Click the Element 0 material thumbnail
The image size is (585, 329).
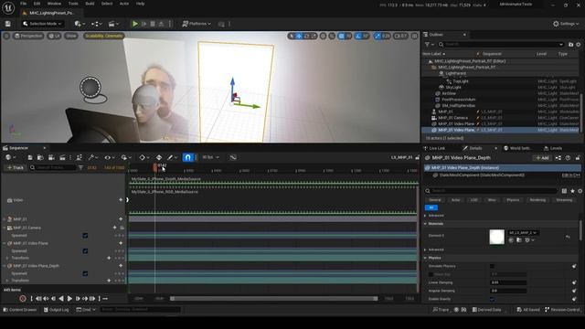[x=496, y=237]
